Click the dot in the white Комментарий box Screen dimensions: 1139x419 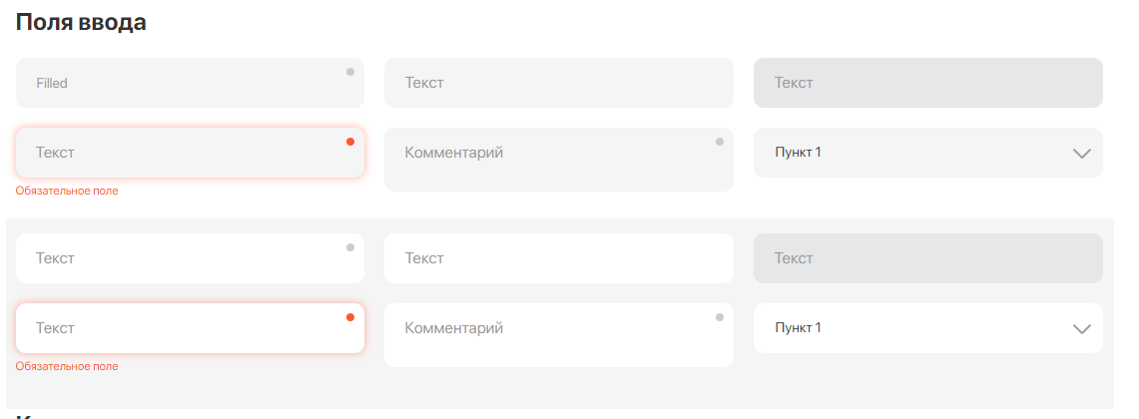(719, 317)
